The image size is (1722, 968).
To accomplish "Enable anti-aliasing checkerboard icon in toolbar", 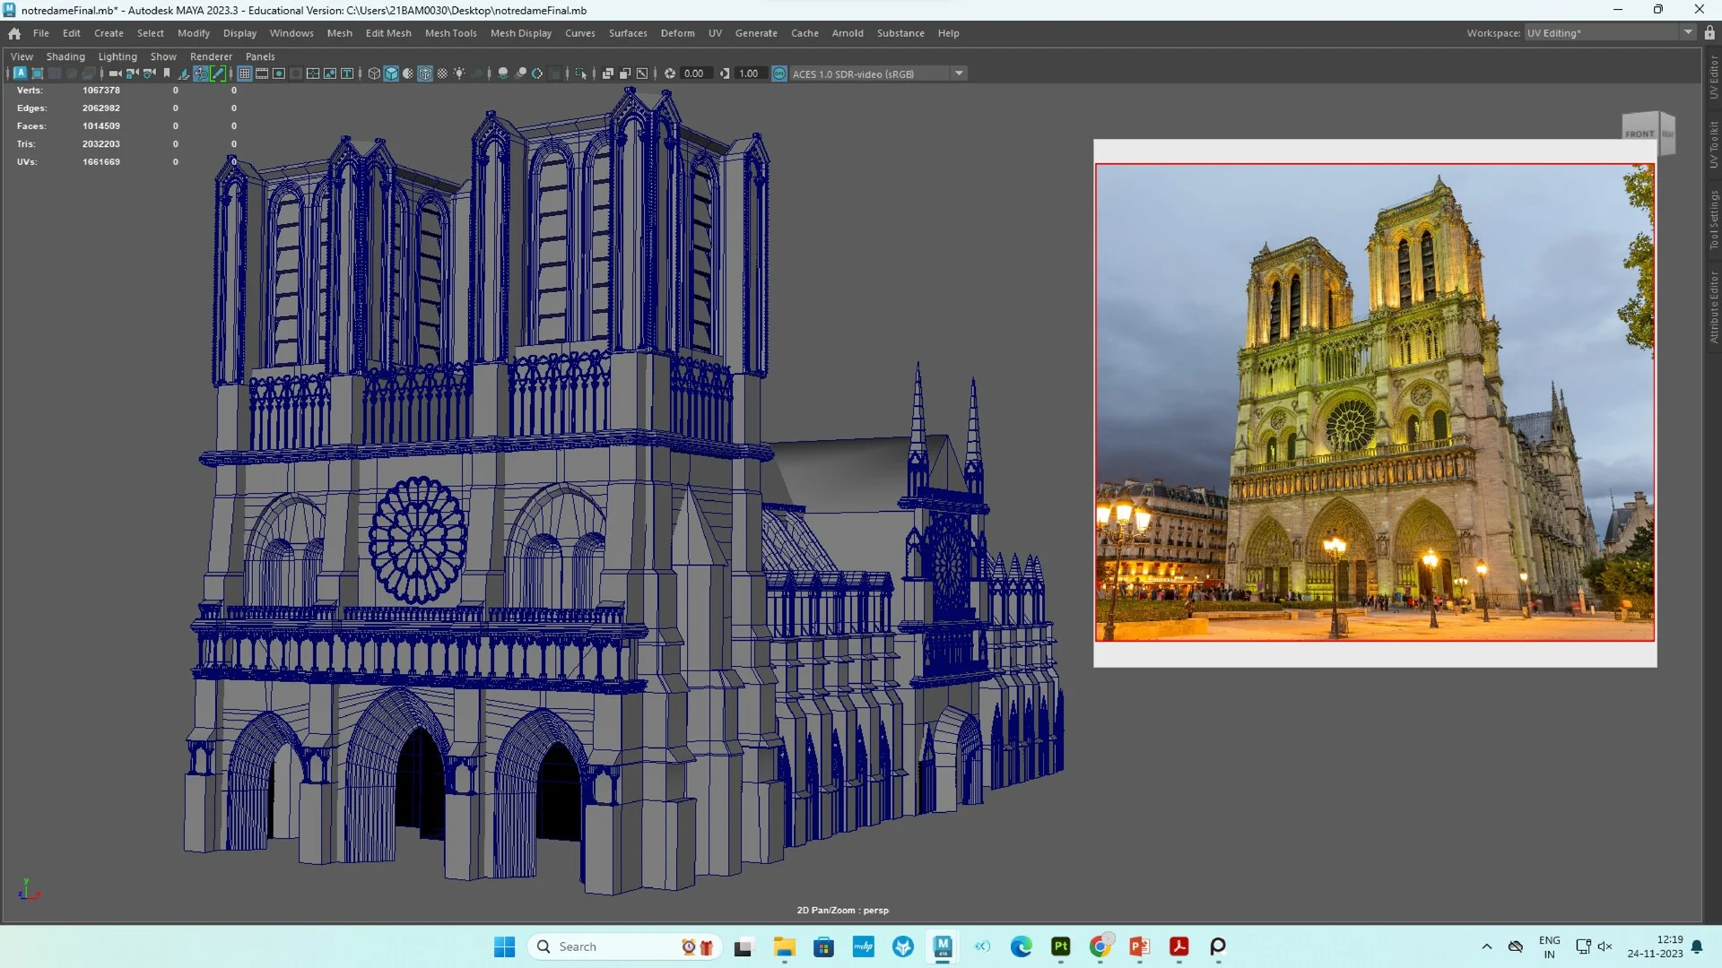I will (x=440, y=73).
